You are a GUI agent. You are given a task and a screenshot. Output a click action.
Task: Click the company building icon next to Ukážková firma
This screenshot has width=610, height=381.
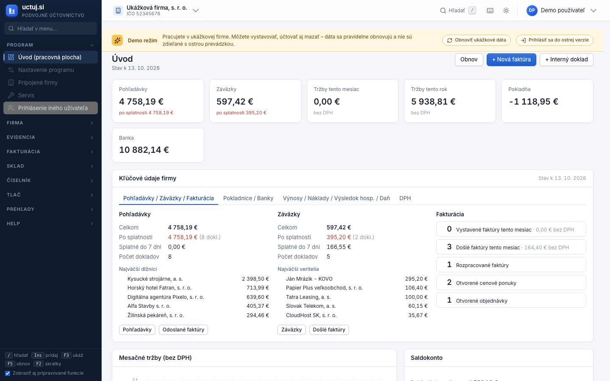[118, 11]
